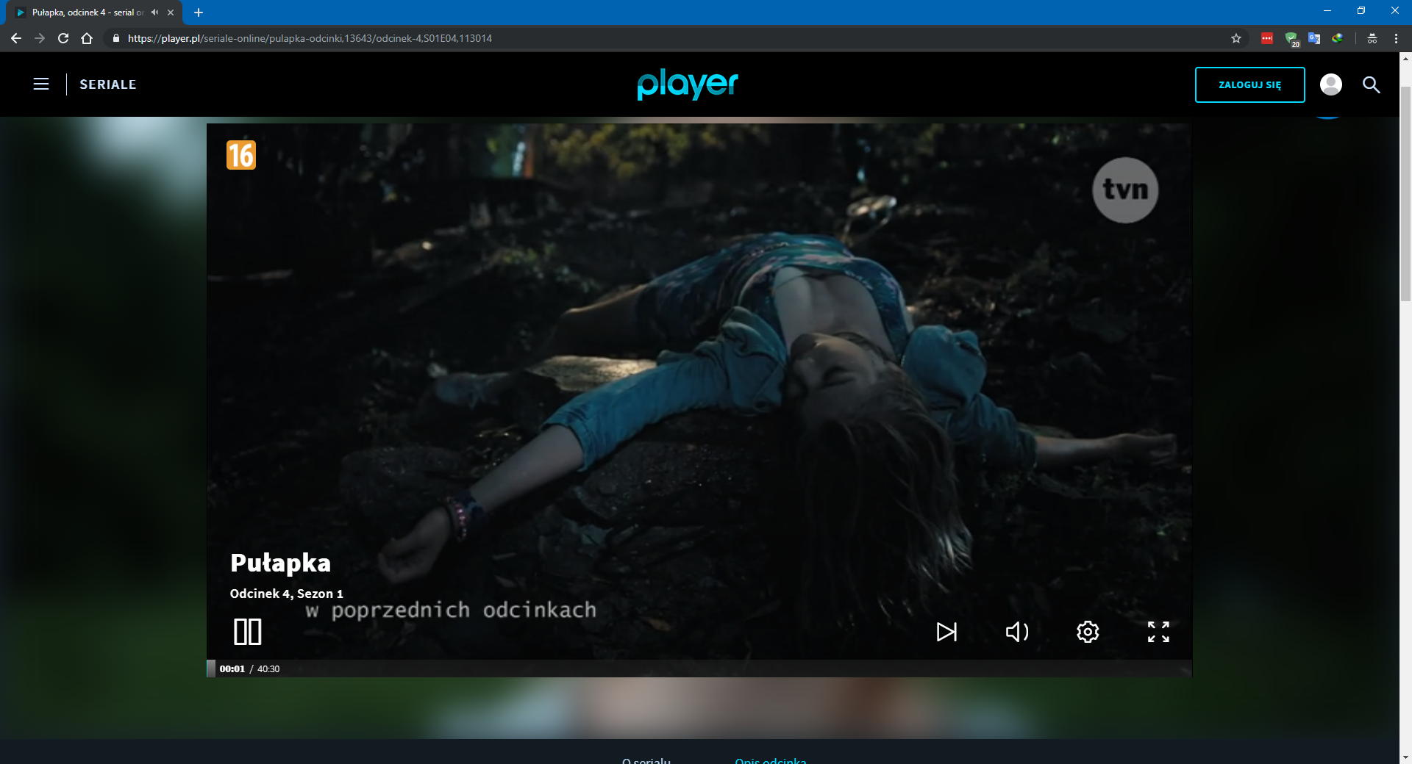Open the browser home page
The width and height of the screenshot is (1412, 764).
(x=87, y=38)
